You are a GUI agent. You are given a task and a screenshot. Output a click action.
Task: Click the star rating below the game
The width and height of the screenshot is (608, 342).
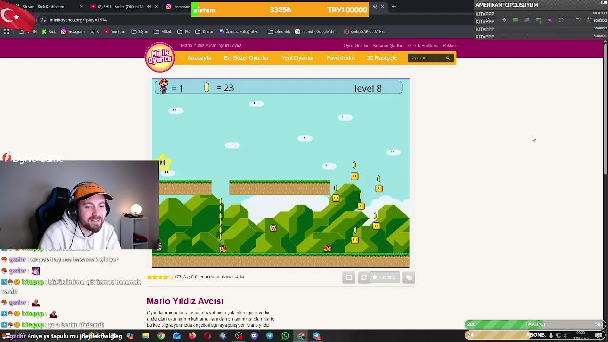[x=160, y=277]
